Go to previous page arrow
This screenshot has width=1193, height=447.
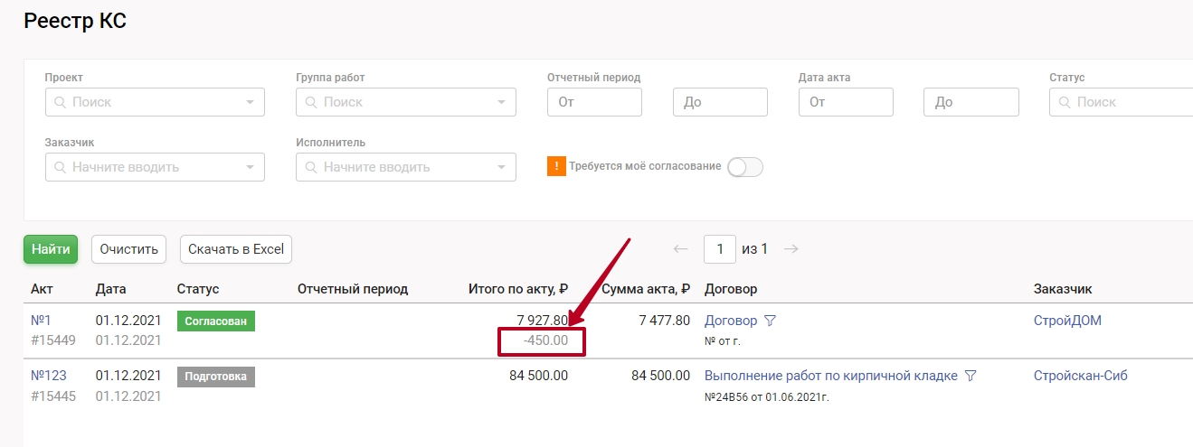tap(681, 249)
